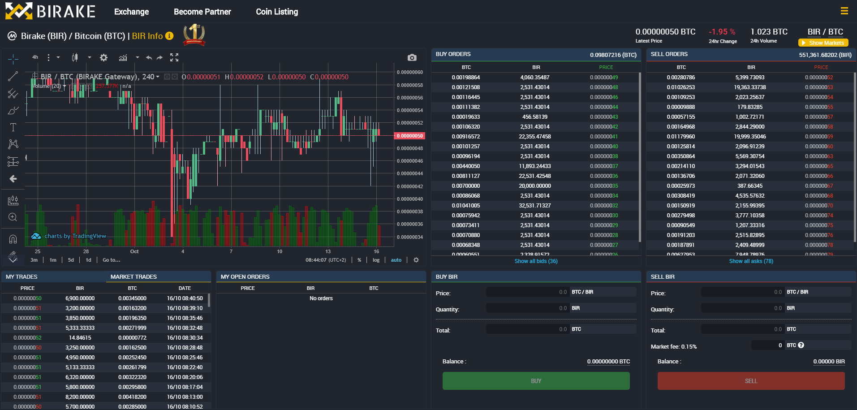This screenshot has width=857, height=410.
Task: Open the hamburger menu
Action: 844,11
